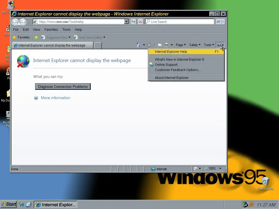Click the Web Slice Gallery IE icon
Viewport: 279px width, 209px height.
(75, 37)
